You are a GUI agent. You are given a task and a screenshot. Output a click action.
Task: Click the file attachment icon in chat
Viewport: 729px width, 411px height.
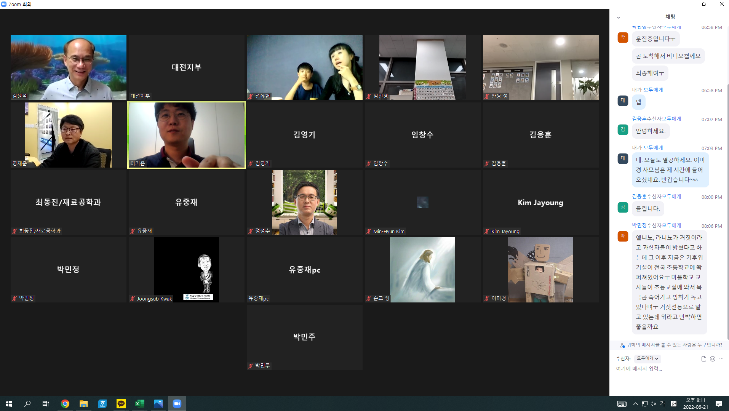point(704,359)
